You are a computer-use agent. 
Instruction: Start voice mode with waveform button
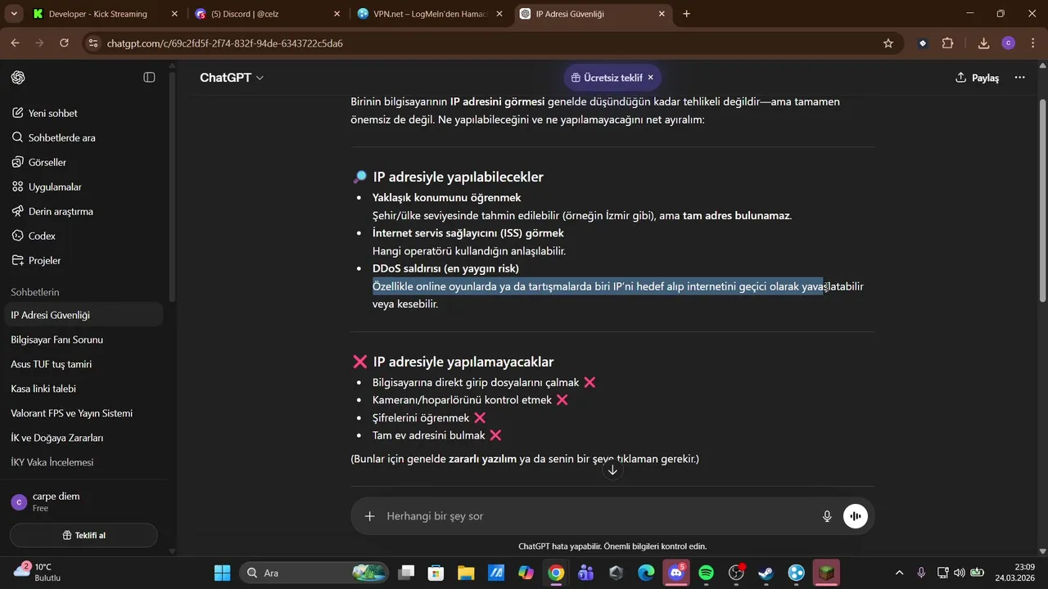pos(856,516)
